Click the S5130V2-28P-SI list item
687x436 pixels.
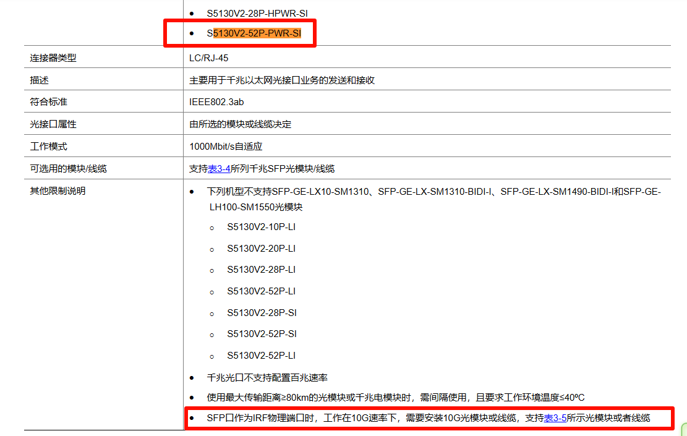click(262, 313)
